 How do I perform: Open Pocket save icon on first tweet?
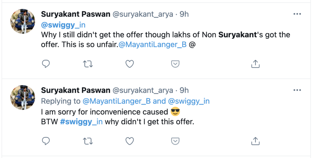tap(175, 64)
